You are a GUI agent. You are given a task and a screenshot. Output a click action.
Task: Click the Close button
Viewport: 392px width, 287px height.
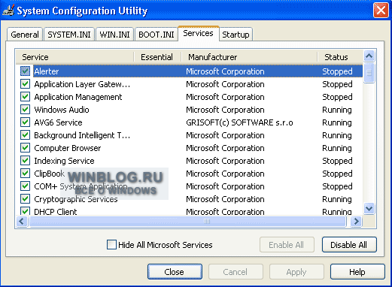(175, 272)
